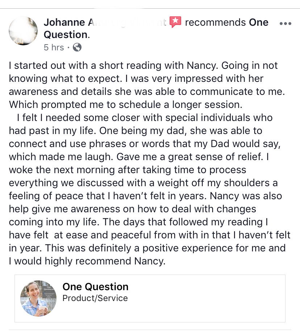Click the line "which made me laugh. Gave me"

139,157
